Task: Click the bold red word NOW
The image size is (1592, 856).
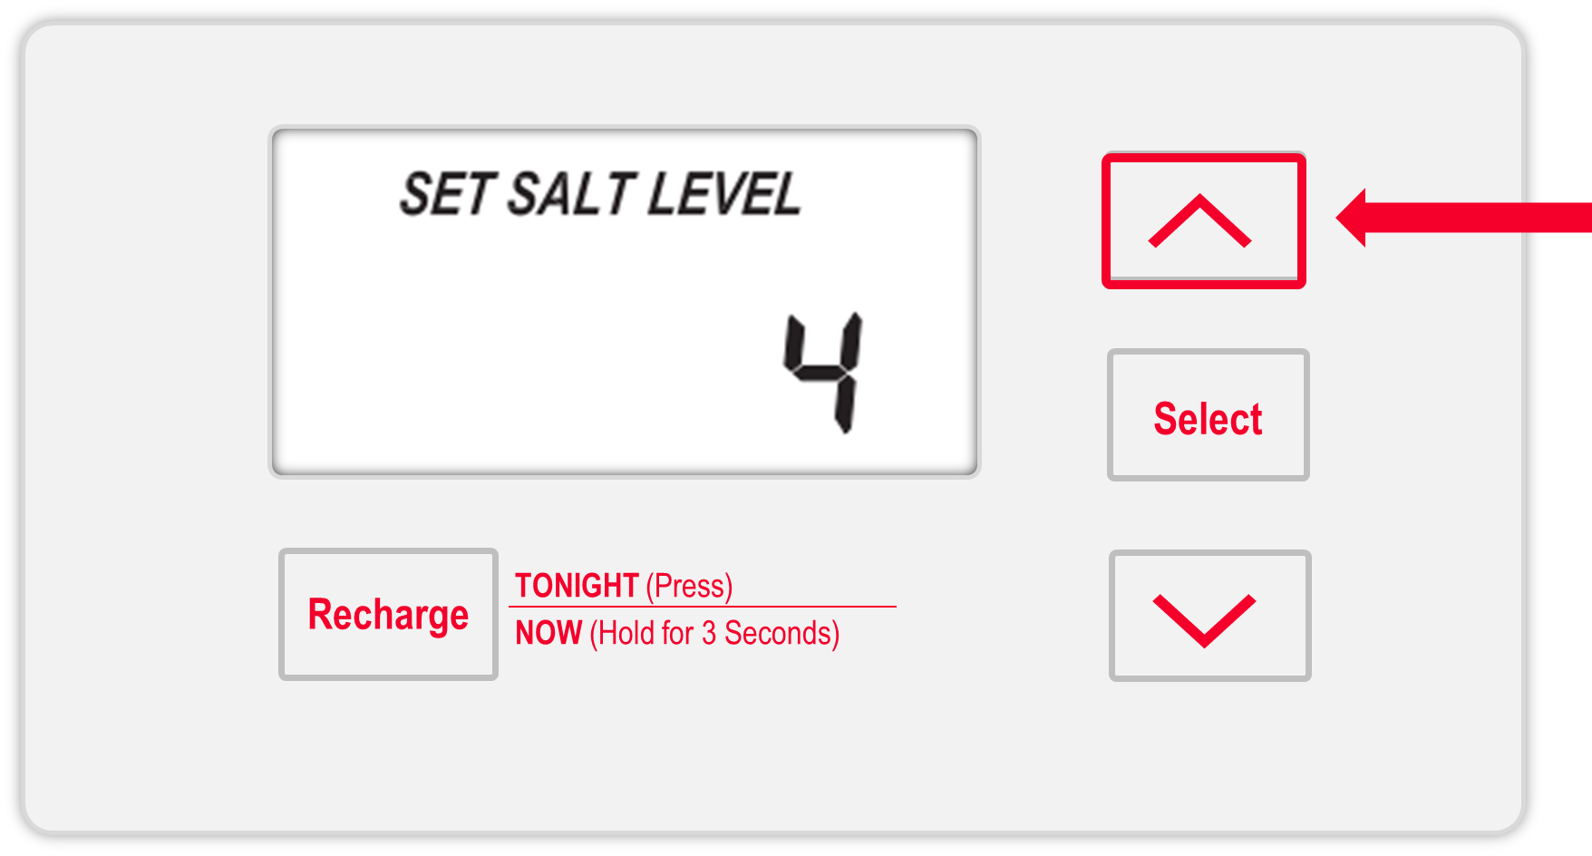Action: click(548, 633)
